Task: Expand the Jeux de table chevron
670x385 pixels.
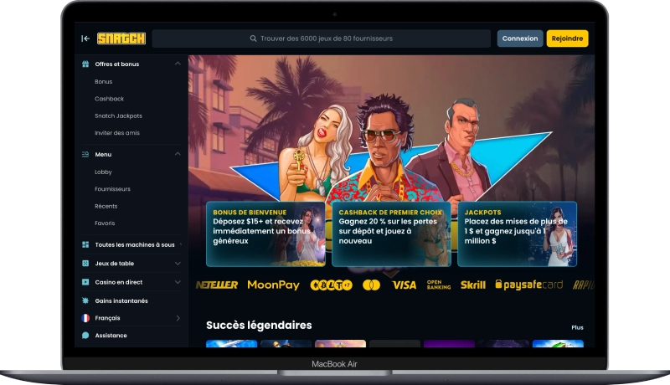Action: (178, 264)
